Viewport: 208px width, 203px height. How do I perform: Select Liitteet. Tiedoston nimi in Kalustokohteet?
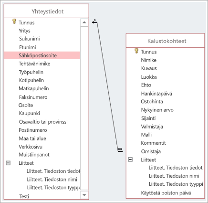pyautogui.click(x=174, y=176)
